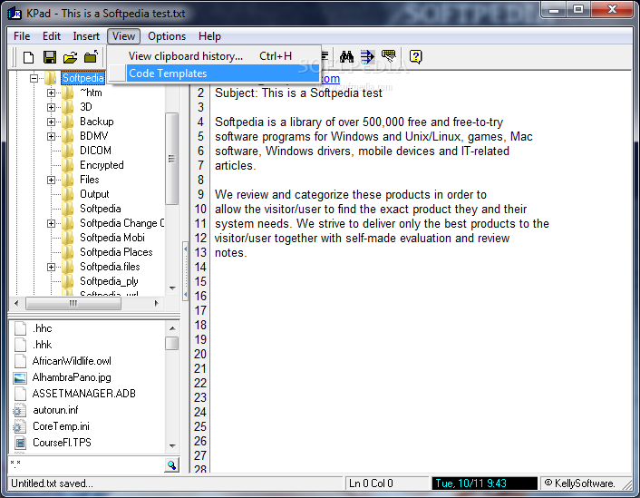This screenshot has width=640, height=498.
Task: Expand the Backup folder node
Action: pos(51,122)
